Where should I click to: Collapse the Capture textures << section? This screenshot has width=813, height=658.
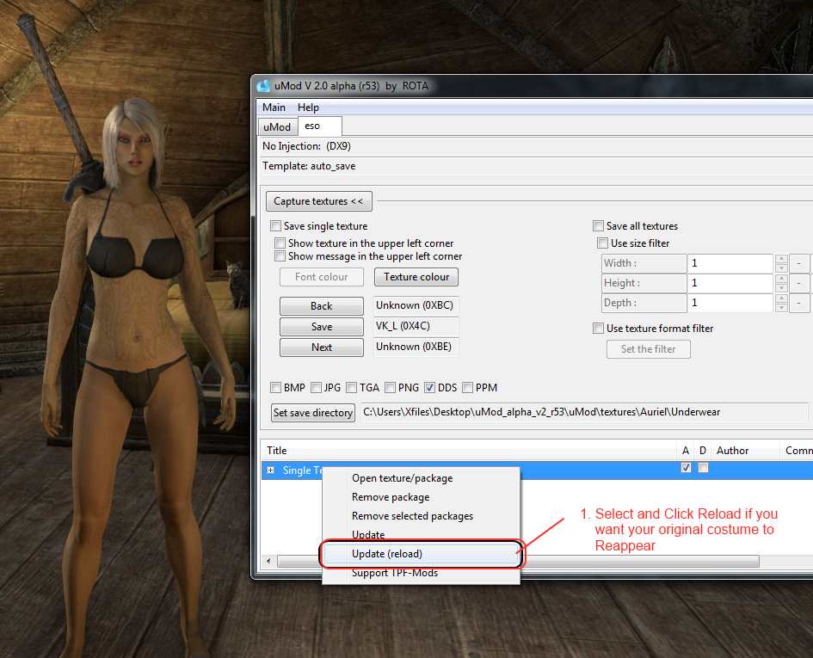click(x=317, y=201)
